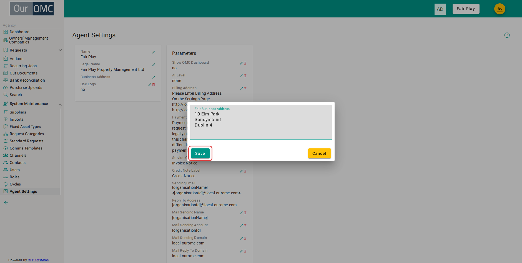Collapse the System Maintenance section
Viewport: 522px width, 263px height.
[x=60, y=105]
